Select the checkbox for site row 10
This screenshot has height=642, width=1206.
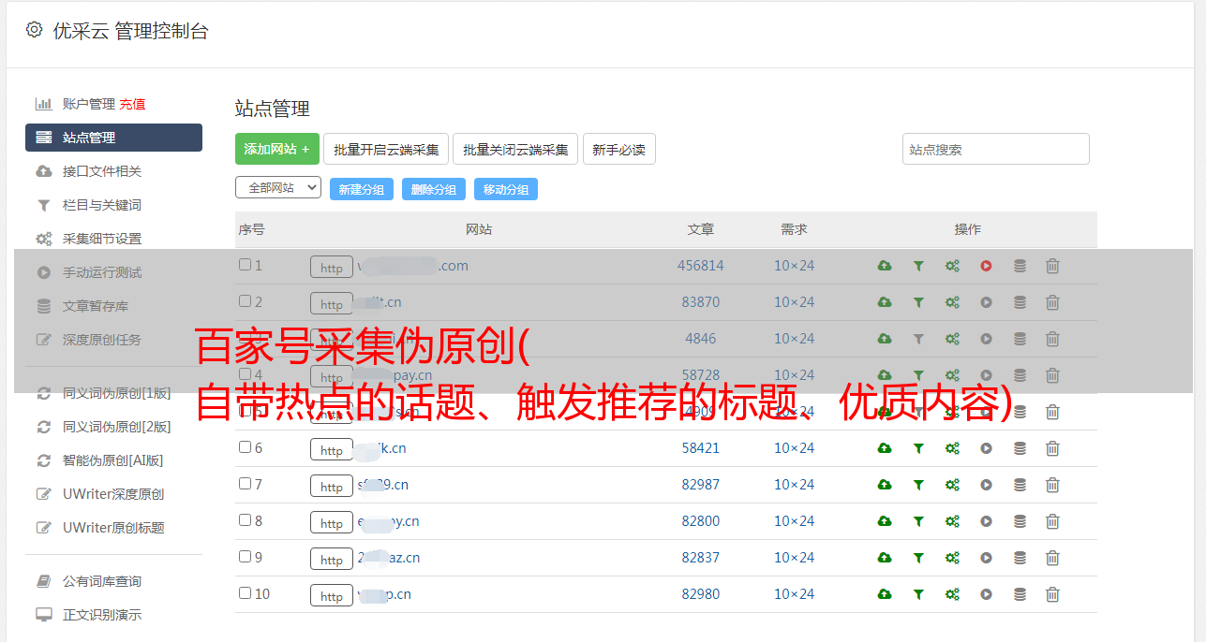[x=245, y=593]
